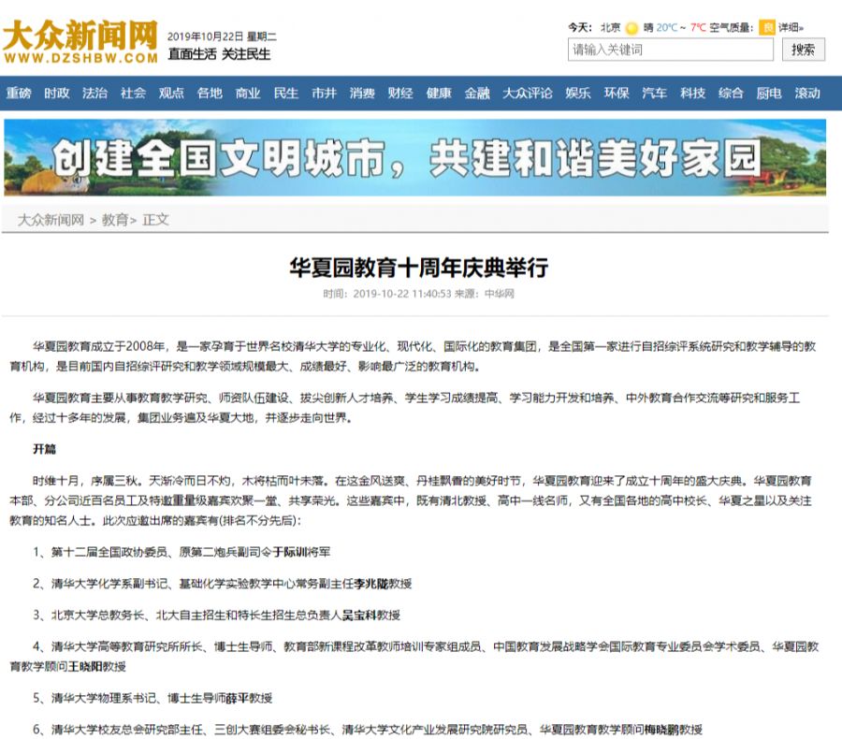Click the 来源: 中华网 source text
The width and height of the screenshot is (842, 739).
485,294
